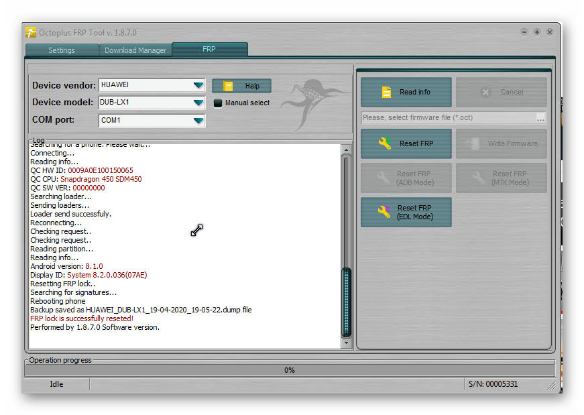584x415 pixels.
Task: Click the Reset FRP (EDL Mode) wrench icon
Action: pos(384,212)
